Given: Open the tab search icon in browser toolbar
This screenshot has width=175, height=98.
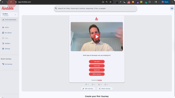Looking at the screenshot, I should click(156, 2).
